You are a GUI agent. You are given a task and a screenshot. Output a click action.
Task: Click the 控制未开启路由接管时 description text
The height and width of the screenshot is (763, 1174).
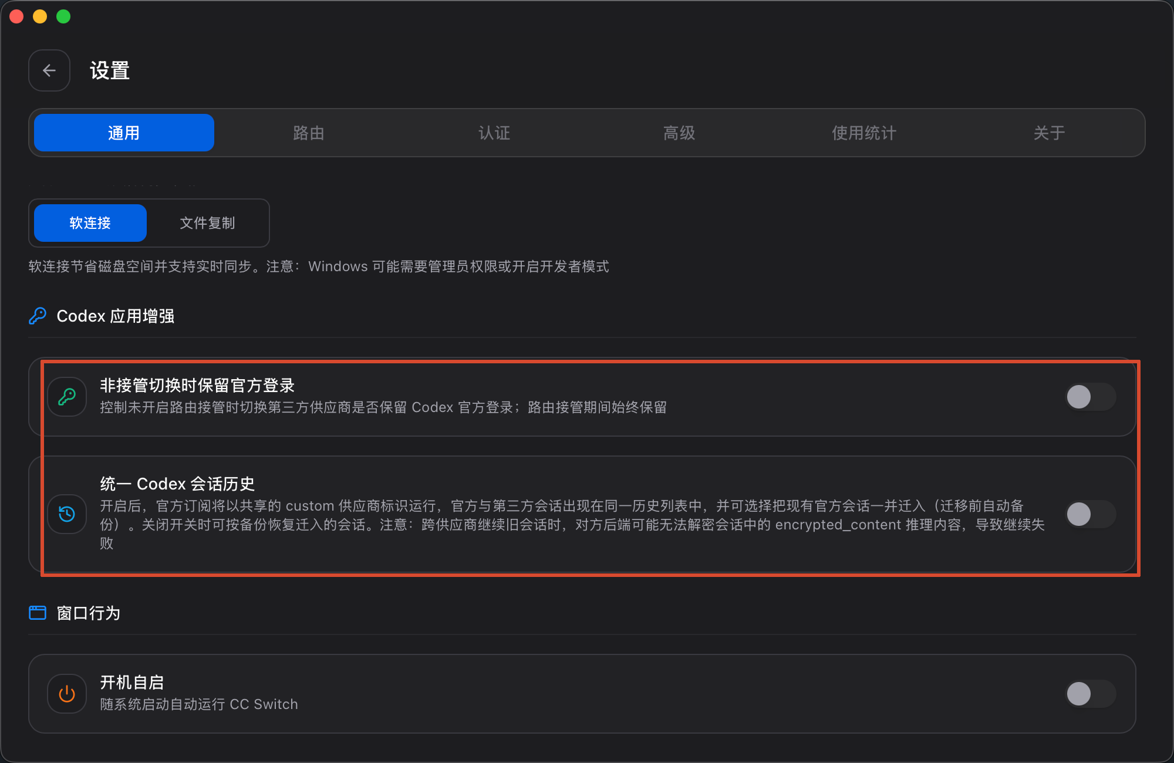[383, 407]
